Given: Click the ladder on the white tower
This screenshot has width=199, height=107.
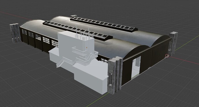Looking at the screenshot, I should point(83,44).
